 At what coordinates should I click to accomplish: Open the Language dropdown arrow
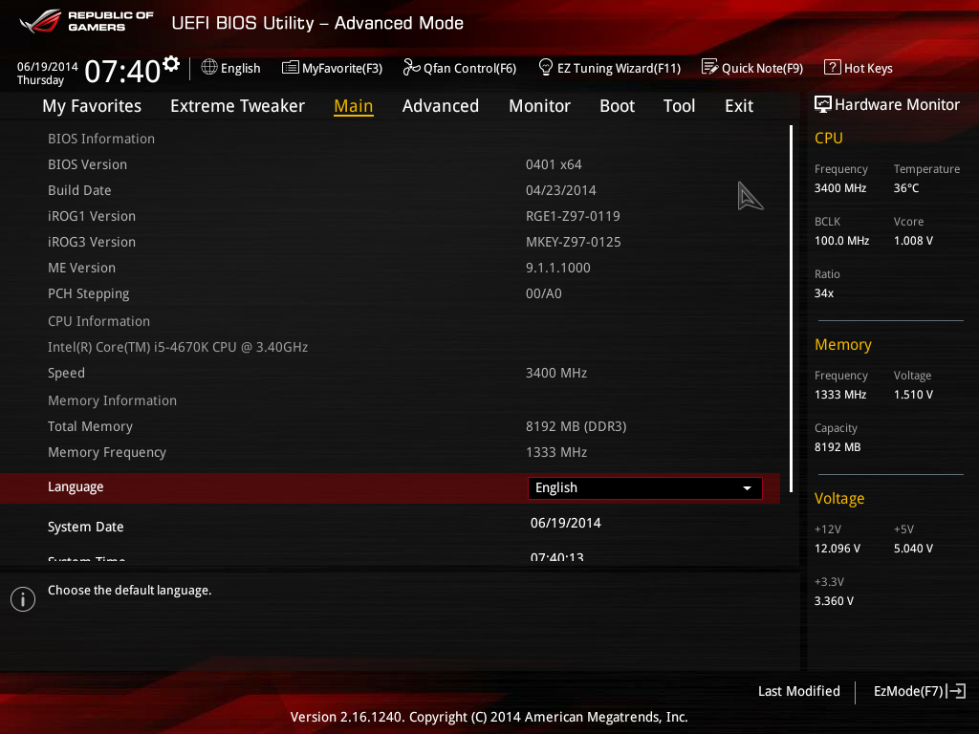pyautogui.click(x=747, y=488)
